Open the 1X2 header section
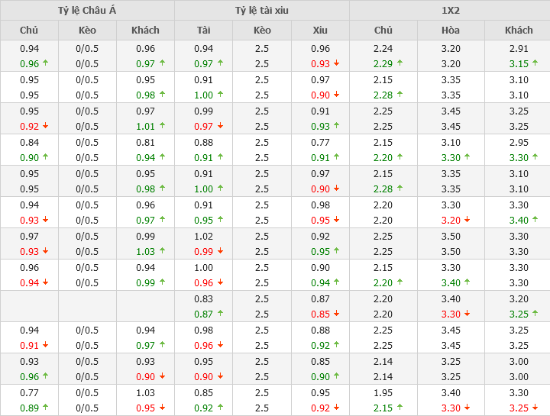Screen dimensions: 550x416 pos(450,10)
